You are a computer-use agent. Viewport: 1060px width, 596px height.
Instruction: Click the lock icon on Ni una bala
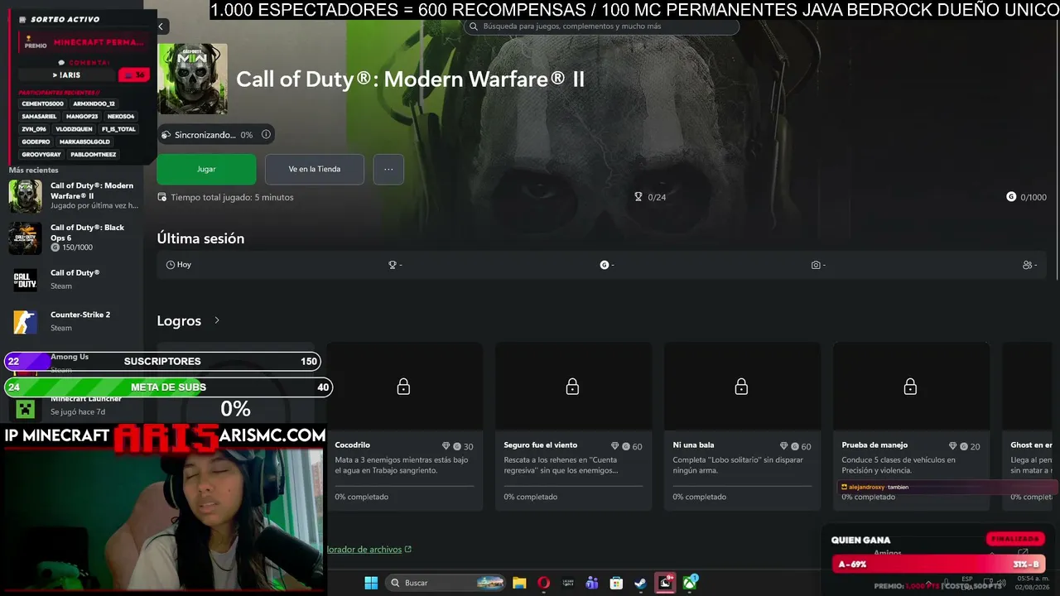pyautogui.click(x=741, y=387)
